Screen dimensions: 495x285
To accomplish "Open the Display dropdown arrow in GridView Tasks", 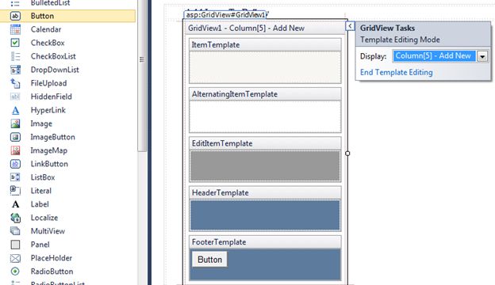I will click(x=482, y=57).
